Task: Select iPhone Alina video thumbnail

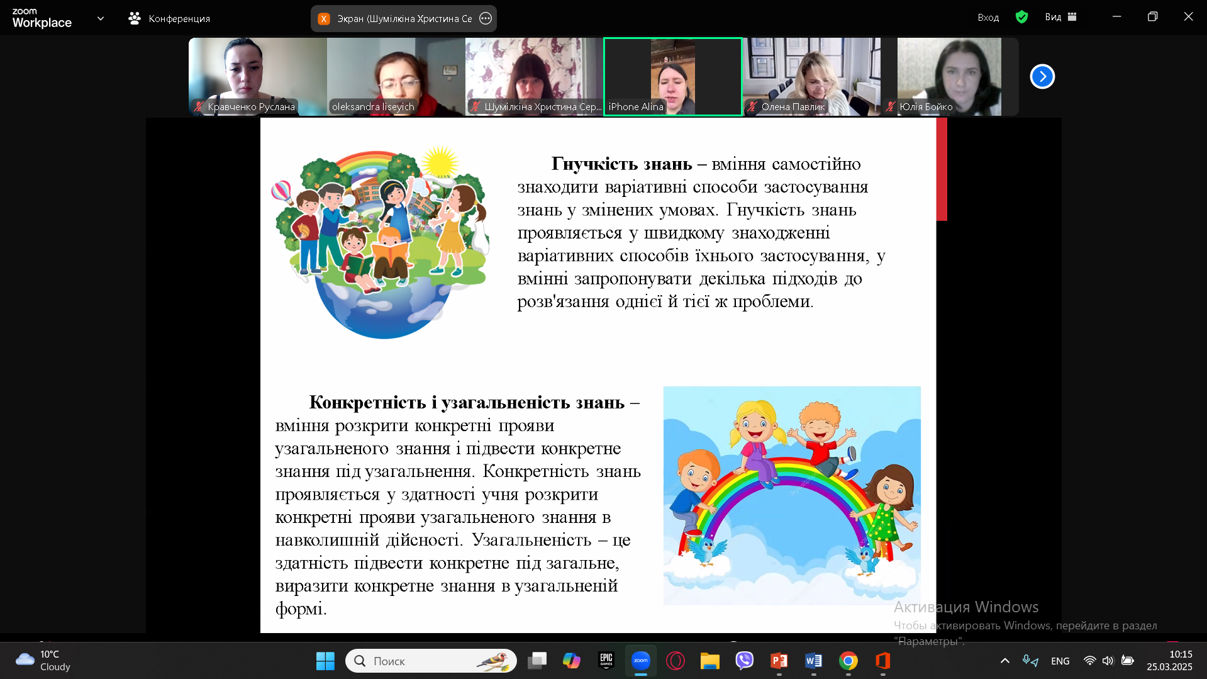Action: 672,76
